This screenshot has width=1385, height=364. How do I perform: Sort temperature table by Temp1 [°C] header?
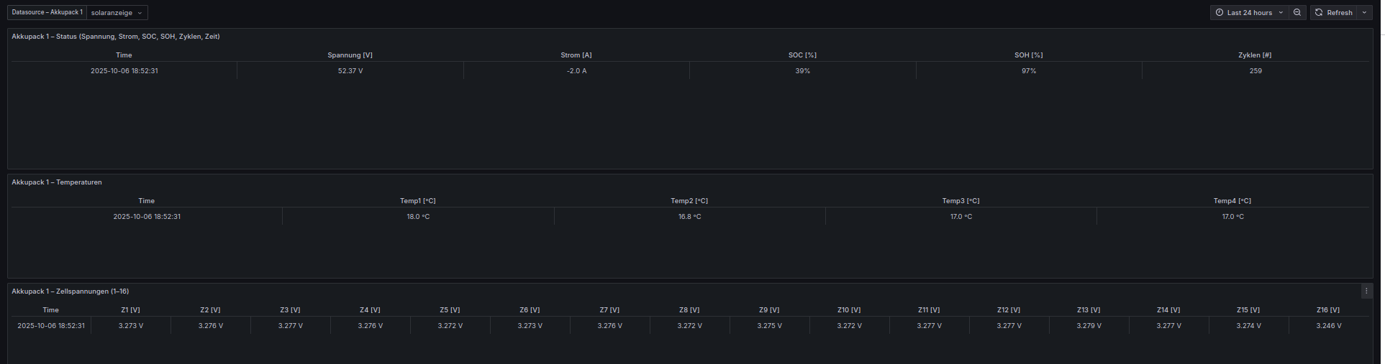click(417, 201)
